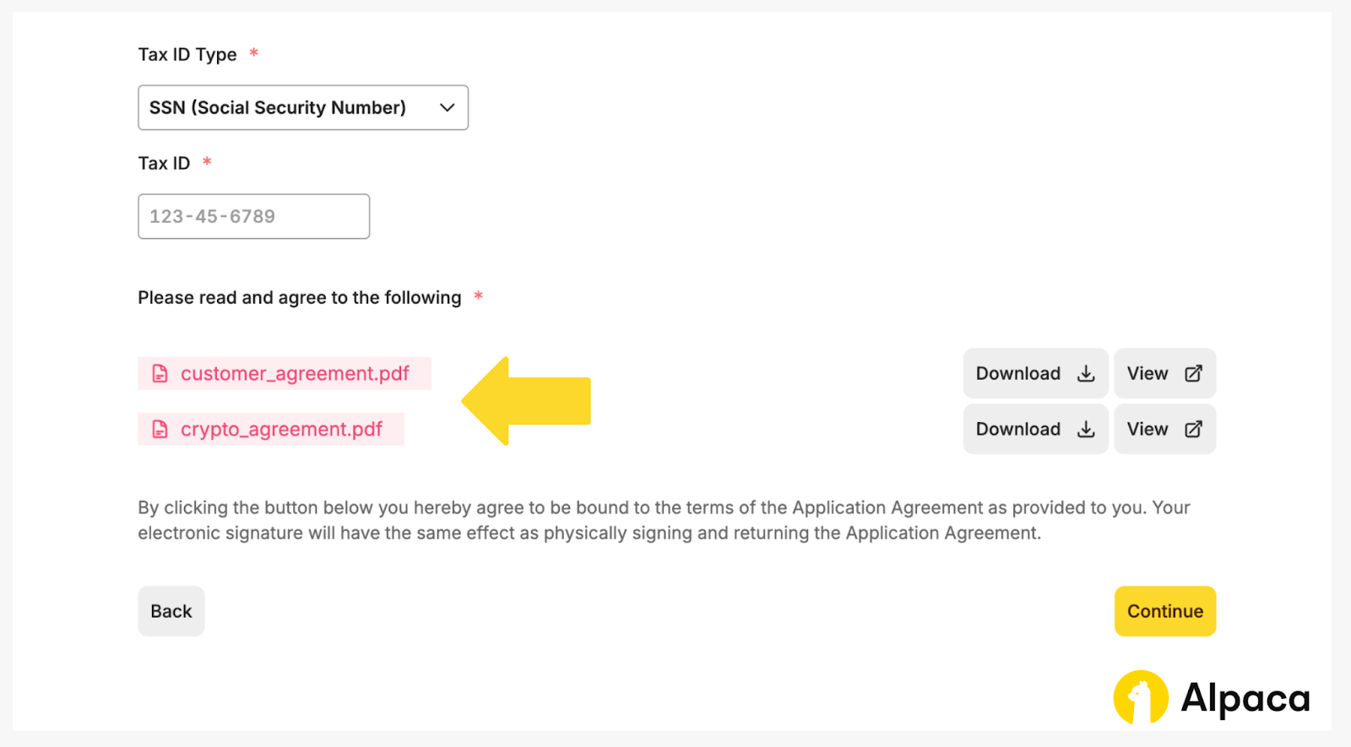
Task: Open the SSN (Social Security Number) selector
Action: [278, 108]
